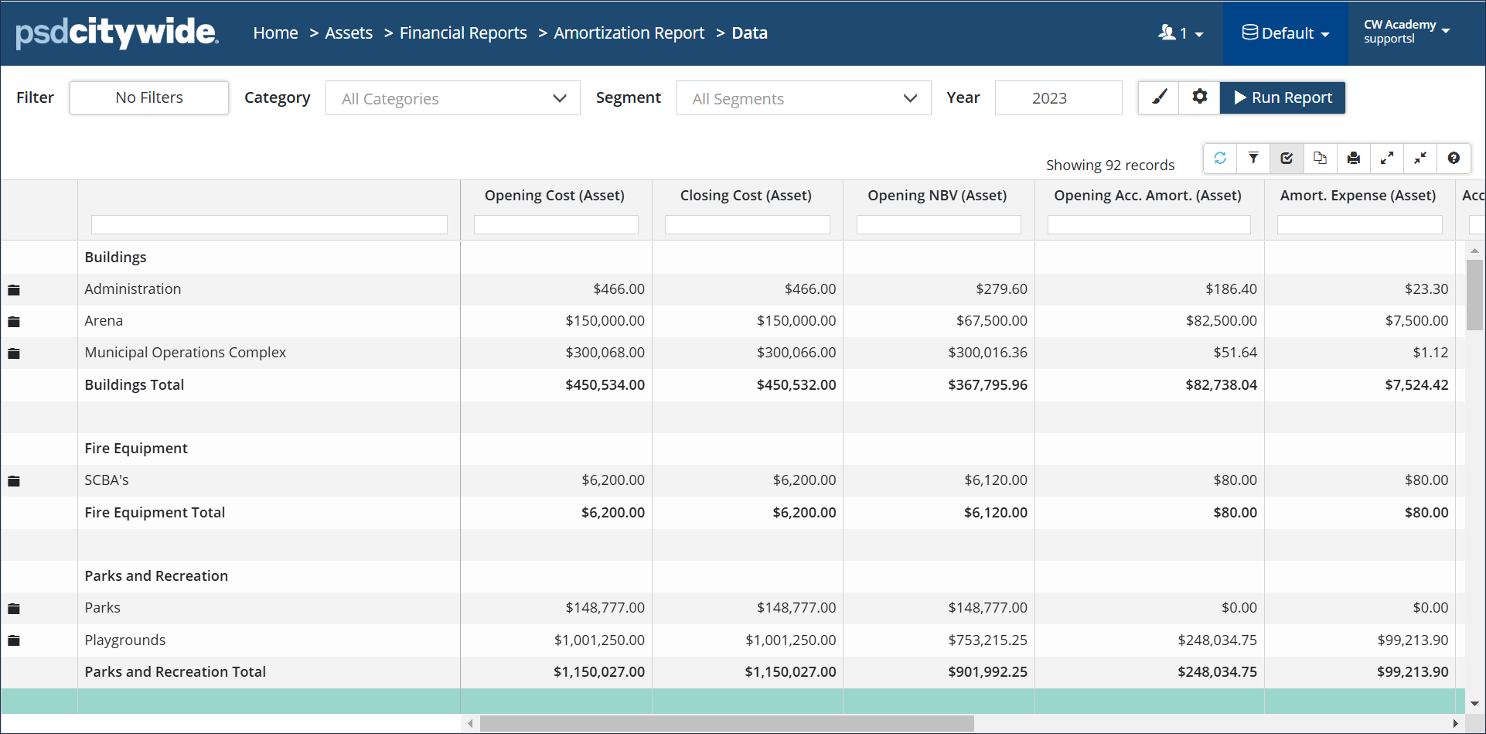Toggle the checkmark selection mode button
This screenshot has width=1486, height=734.
1287,159
